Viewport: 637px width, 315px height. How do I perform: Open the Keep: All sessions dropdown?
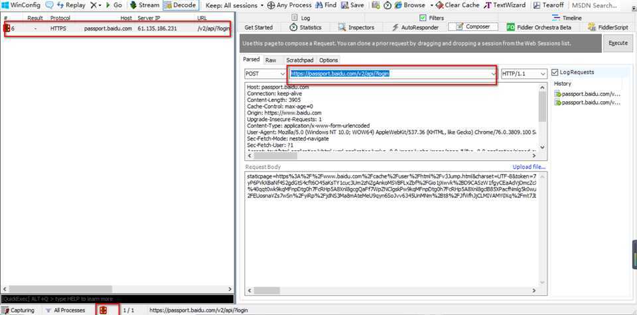pyautogui.click(x=234, y=5)
